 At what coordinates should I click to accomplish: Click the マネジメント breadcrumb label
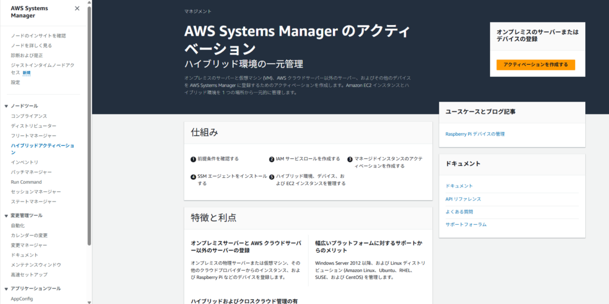(x=198, y=12)
